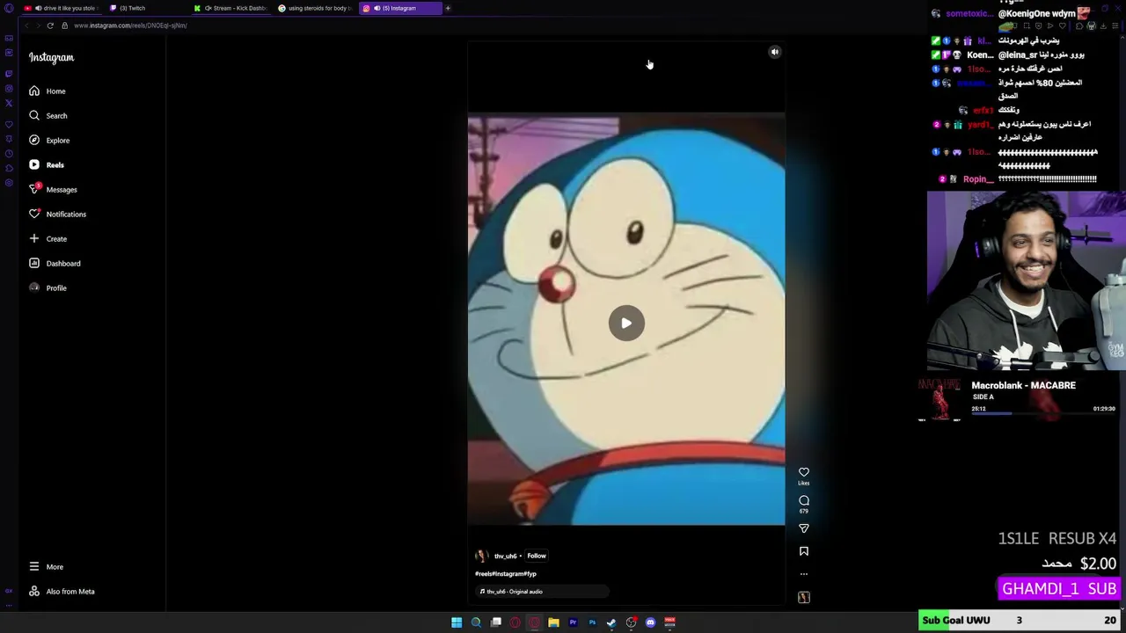
Task: Switch to 'using steroids for body' Google tab
Action: 317,8
